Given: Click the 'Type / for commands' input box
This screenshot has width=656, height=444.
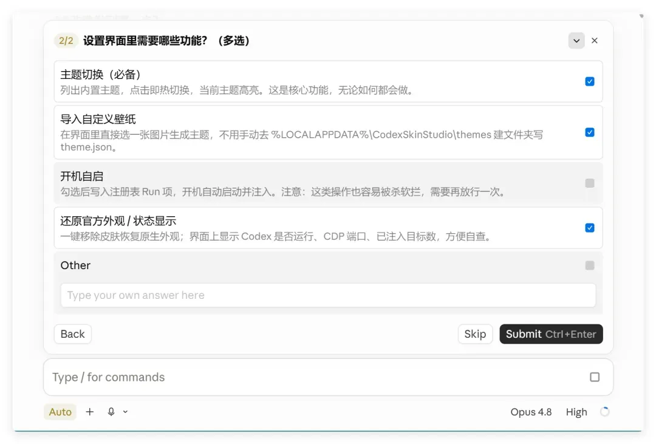Looking at the screenshot, I should tap(318, 377).
